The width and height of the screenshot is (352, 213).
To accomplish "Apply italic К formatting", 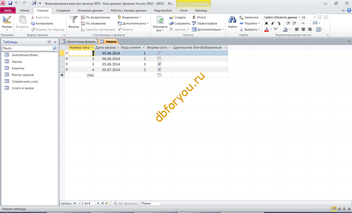I will point(272,23).
